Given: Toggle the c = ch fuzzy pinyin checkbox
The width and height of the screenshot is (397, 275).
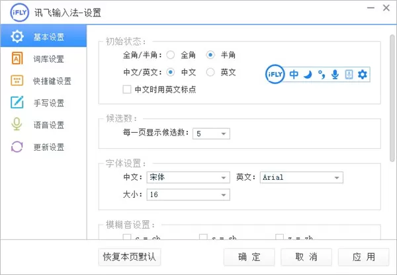Looking at the screenshot, I should (x=127, y=237).
